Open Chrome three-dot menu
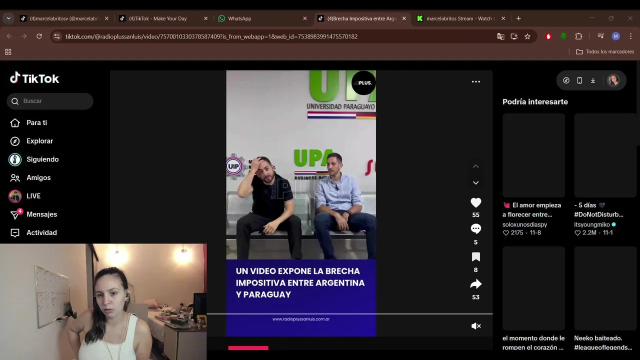640x360 pixels. pyautogui.click(x=630, y=36)
